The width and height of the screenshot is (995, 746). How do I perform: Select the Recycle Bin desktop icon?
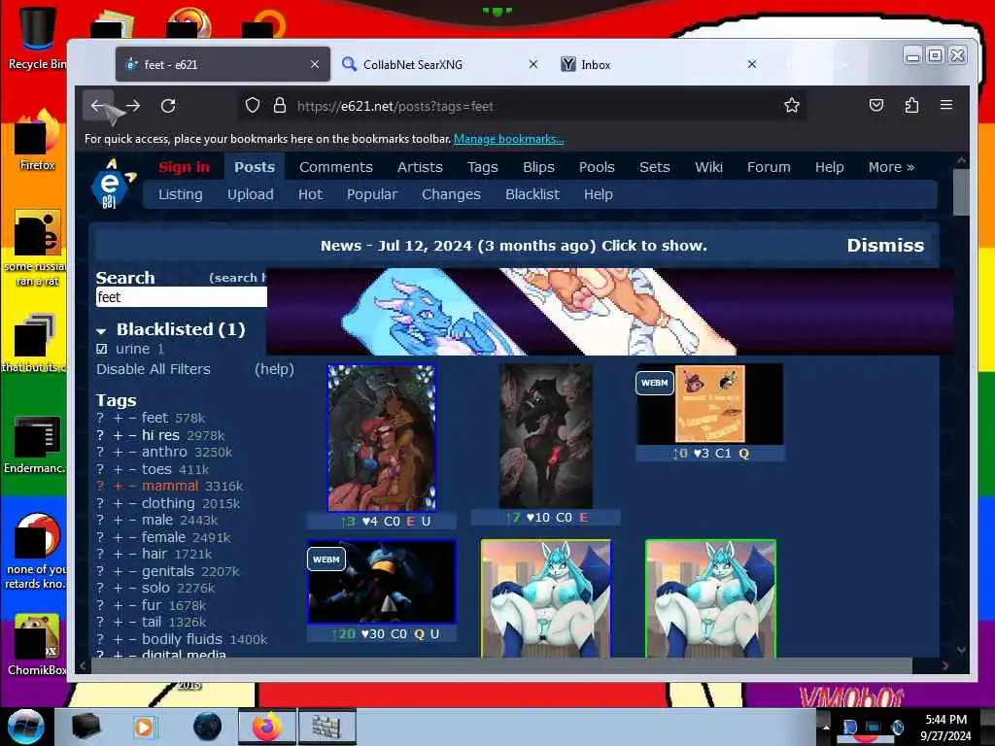tap(36, 38)
